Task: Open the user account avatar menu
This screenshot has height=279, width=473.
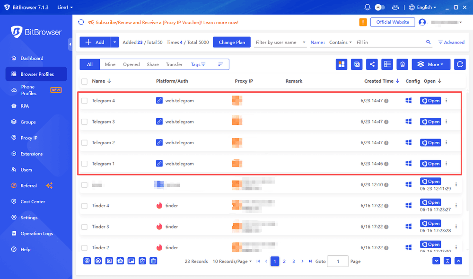Action: pos(422,22)
